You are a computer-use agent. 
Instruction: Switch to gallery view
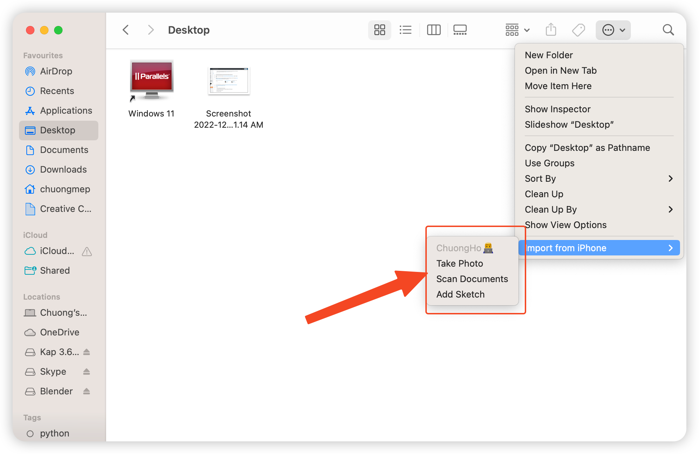pyautogui.click(x=460, y=30)
